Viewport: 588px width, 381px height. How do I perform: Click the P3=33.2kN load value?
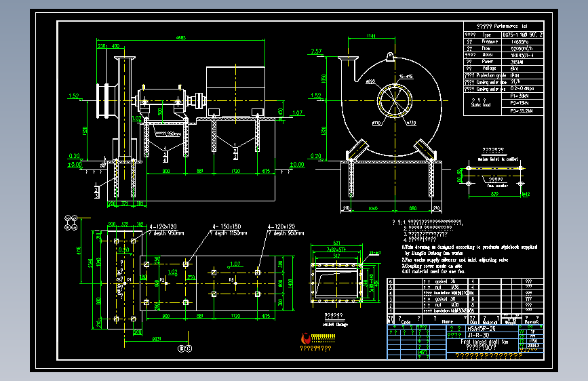tap(522, 111)
